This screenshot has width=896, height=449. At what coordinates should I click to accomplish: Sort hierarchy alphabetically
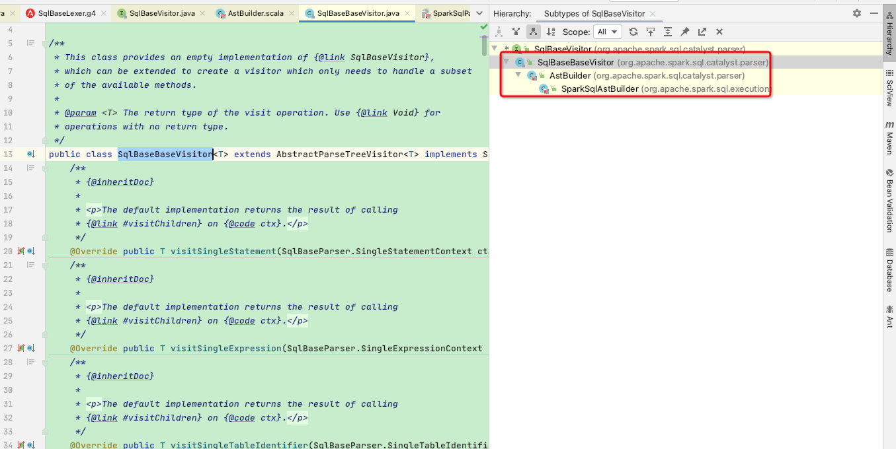click(550, 32)
